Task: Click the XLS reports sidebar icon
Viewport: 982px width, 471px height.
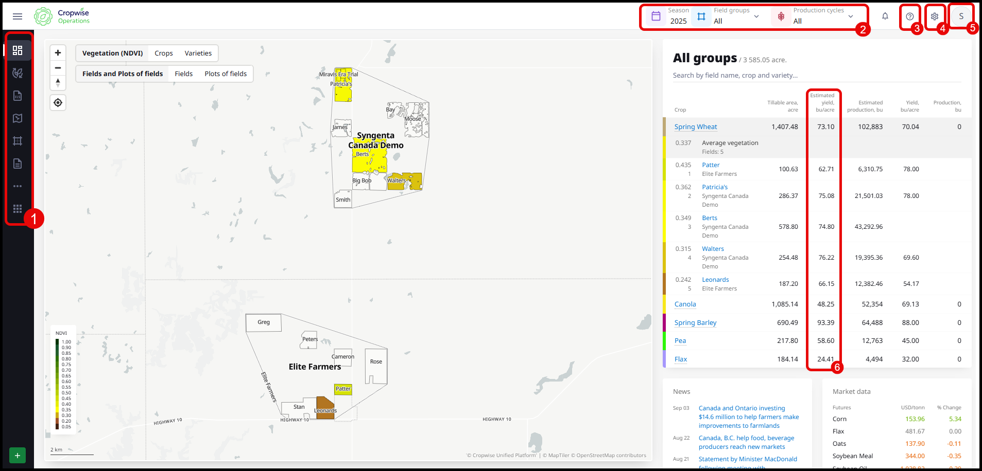Action: tap(18, 96)
